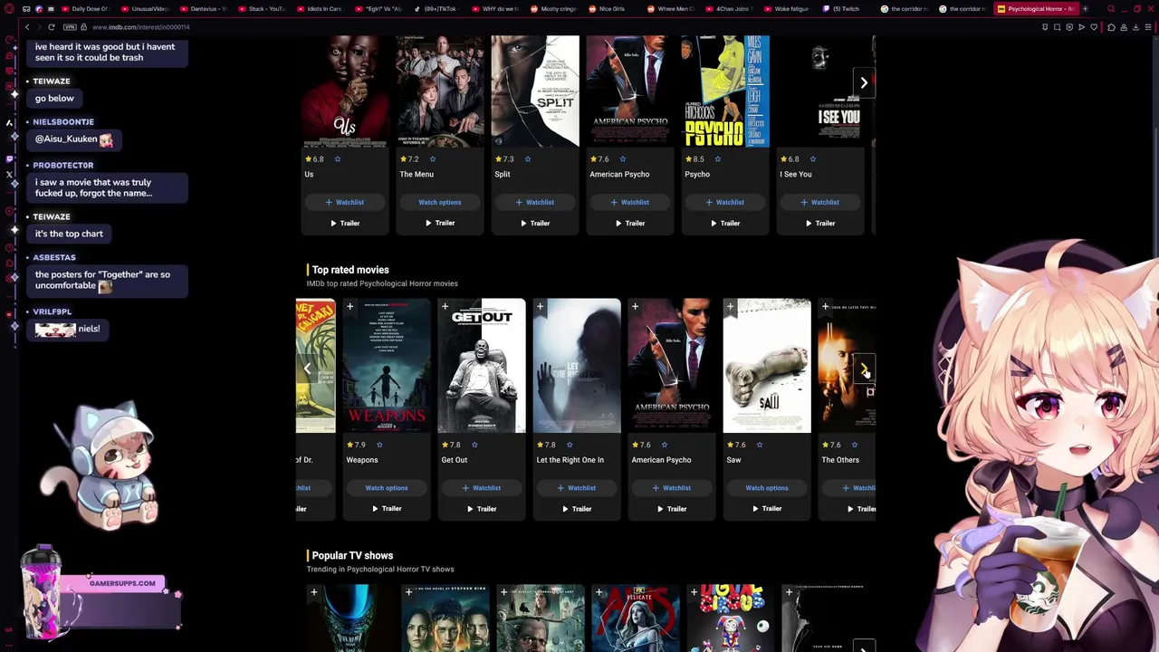Add Get Out to Watchlist button

pyautogui.click(x=482, y=488)
